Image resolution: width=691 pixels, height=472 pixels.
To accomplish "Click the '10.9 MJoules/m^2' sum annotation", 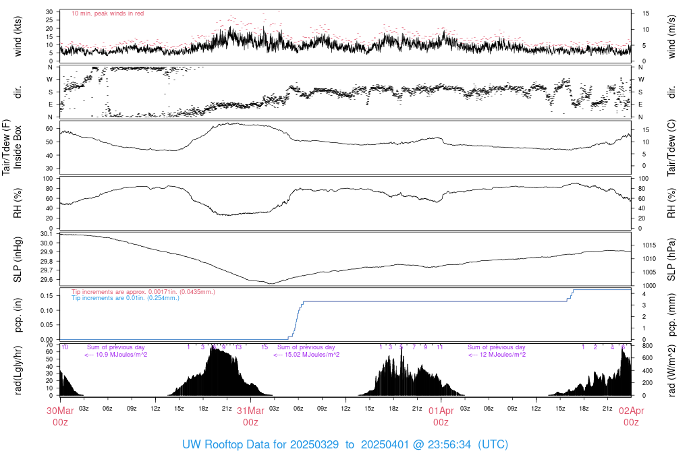I will click(x=115, y=355).
